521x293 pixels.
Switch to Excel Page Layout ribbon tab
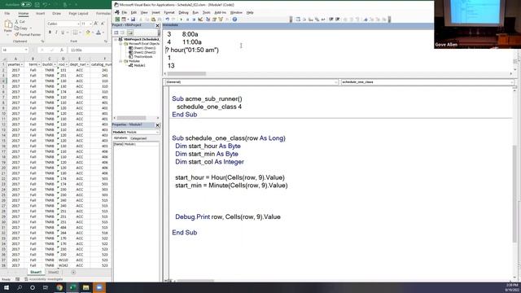[x=78, y=14]
